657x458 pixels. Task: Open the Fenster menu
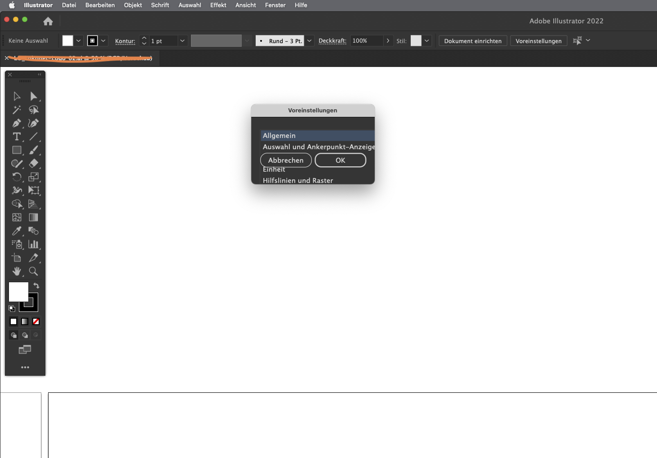[275, 5]
